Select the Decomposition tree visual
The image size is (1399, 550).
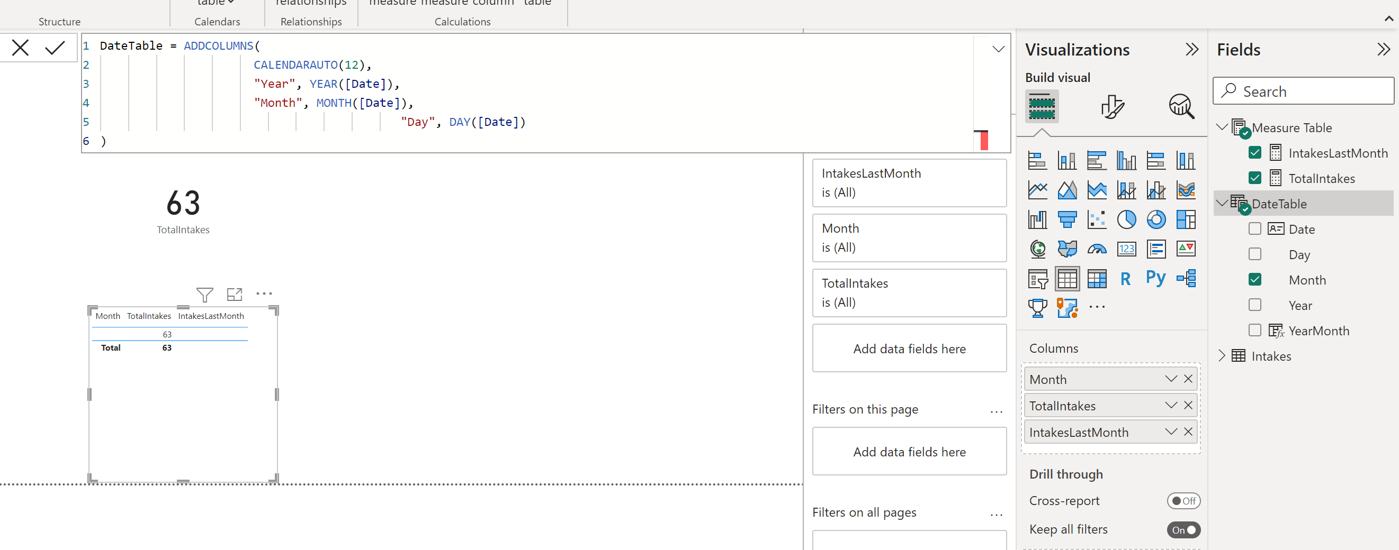(x=1186, y=278)
